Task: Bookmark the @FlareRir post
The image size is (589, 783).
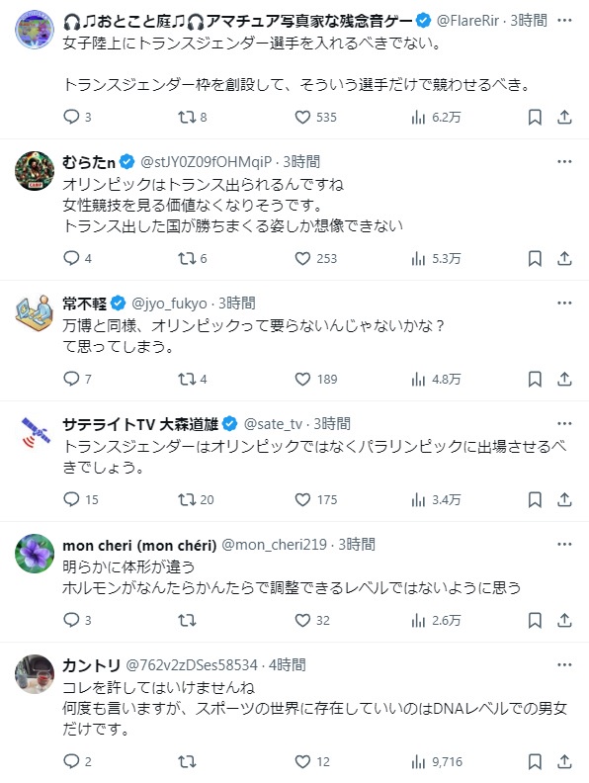Action: (x=535, y=118)
